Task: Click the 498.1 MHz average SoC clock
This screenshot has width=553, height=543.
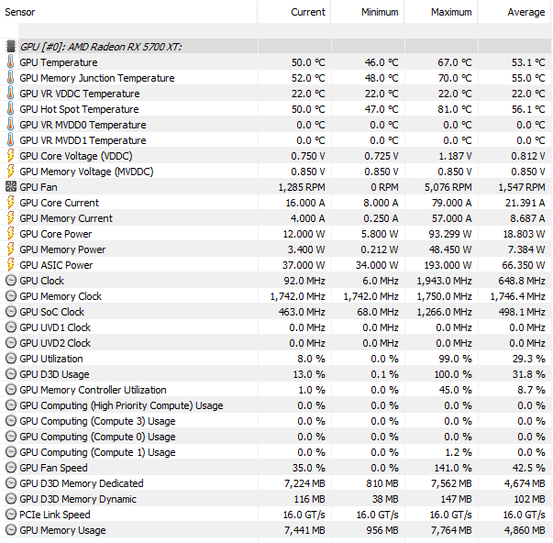Action: pos(522,312)
